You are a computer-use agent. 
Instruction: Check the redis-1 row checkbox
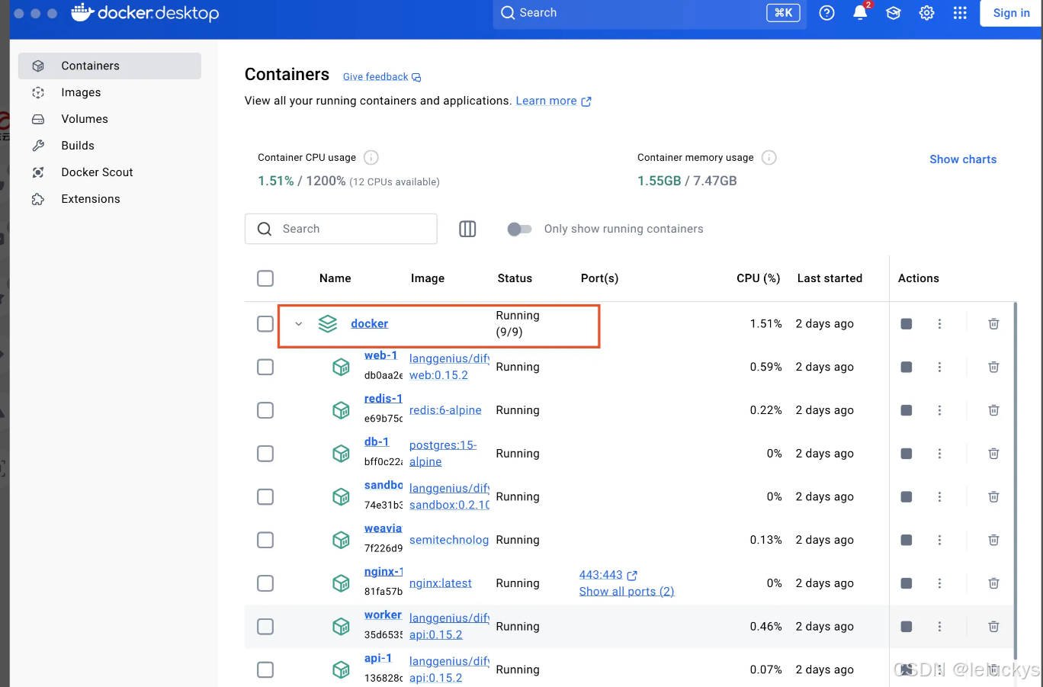(265, 410)
